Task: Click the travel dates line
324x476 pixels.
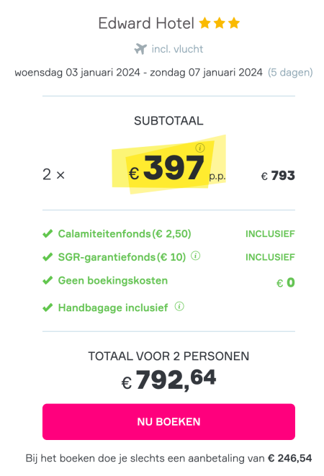Action: [163, 73]
